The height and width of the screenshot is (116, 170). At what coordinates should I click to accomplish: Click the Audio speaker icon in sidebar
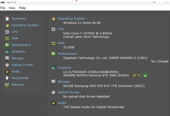click(7, 72)
